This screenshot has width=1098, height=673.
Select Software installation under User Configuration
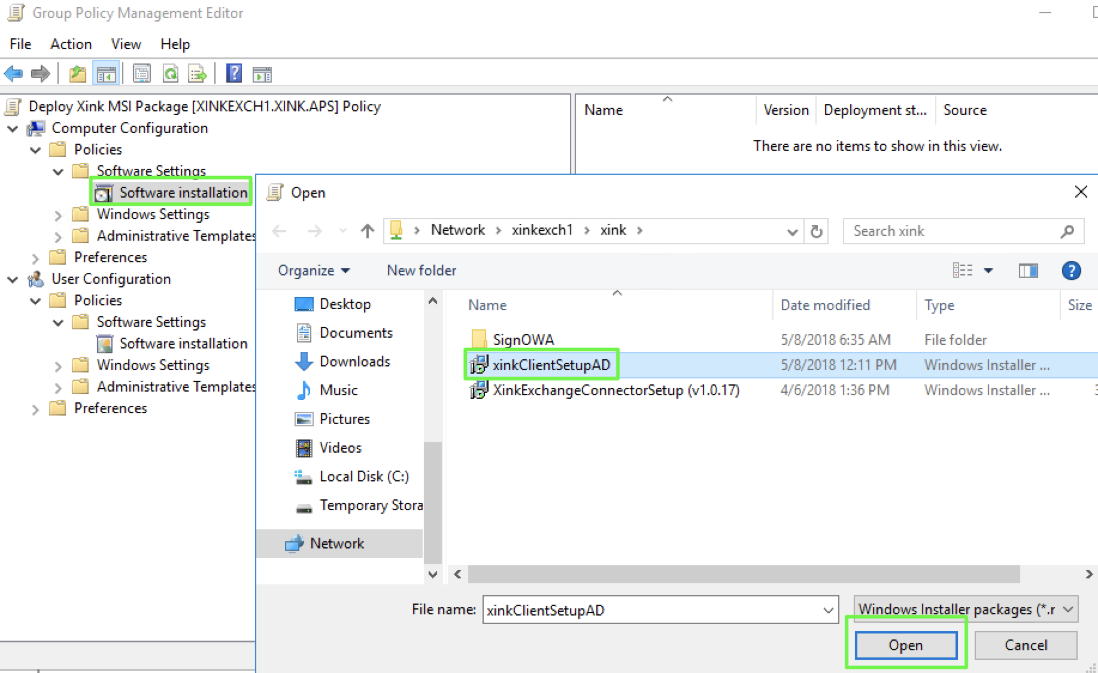tap(172, 344)
